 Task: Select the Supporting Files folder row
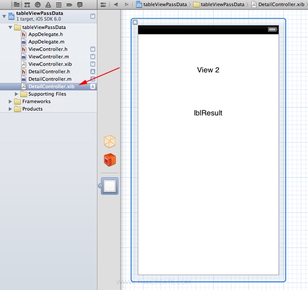coord(48,94)
